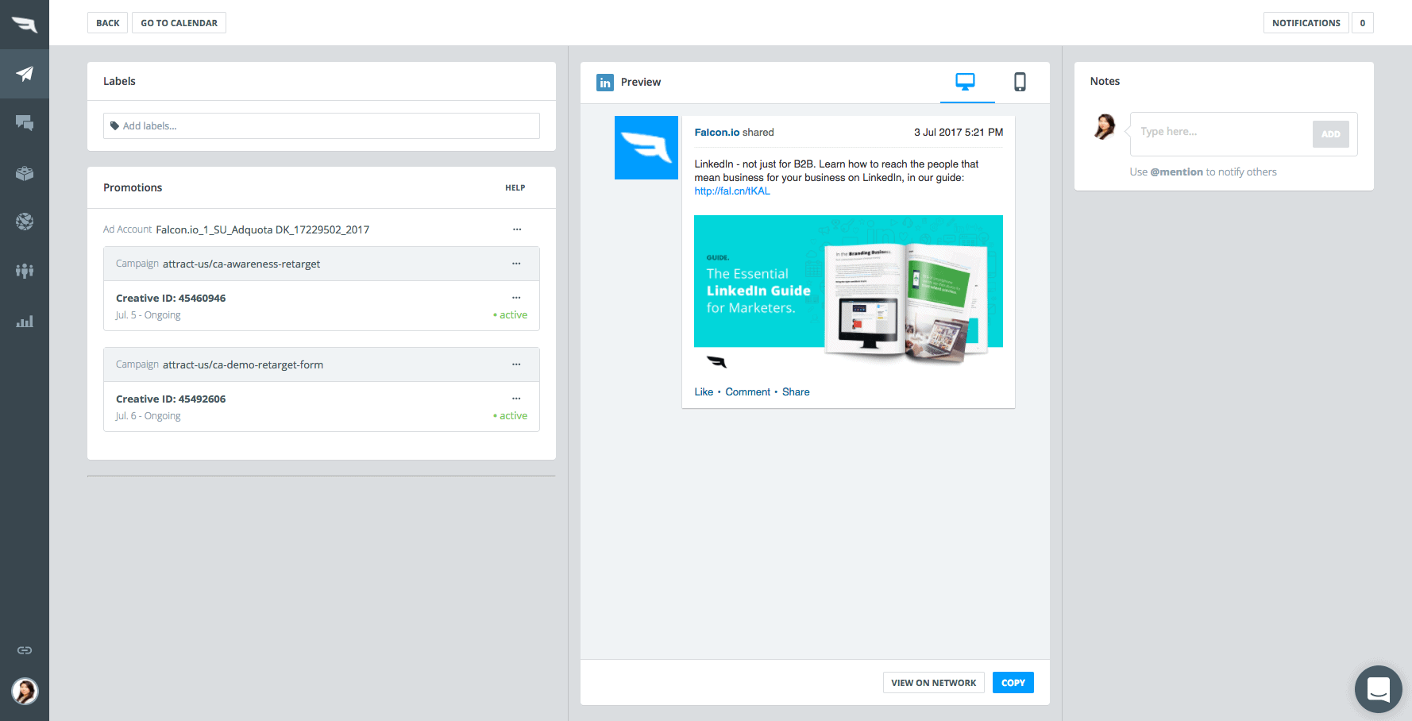Click the Copy button
This screenshot has width=1412, height=721.
coord(1013,683)
